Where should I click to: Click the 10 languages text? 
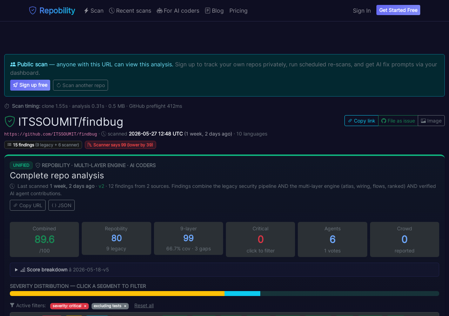(252, 134)
